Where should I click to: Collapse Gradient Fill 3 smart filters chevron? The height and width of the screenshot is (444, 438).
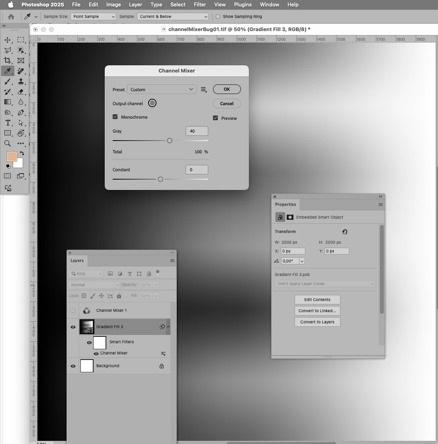pyautogui.click(x=168, y=327)
